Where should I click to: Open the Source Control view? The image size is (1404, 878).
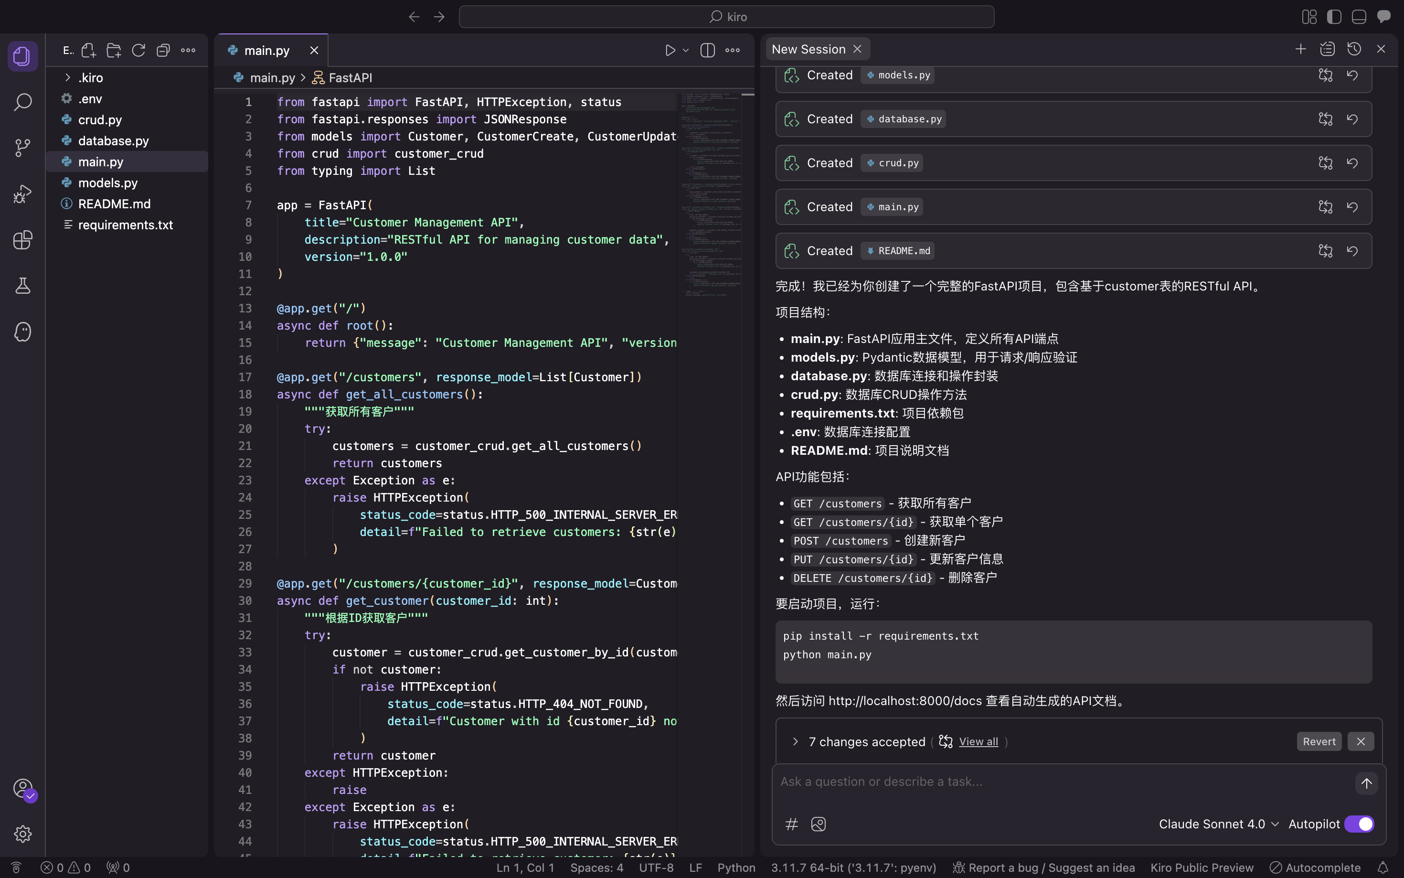[x=22, y=148]
